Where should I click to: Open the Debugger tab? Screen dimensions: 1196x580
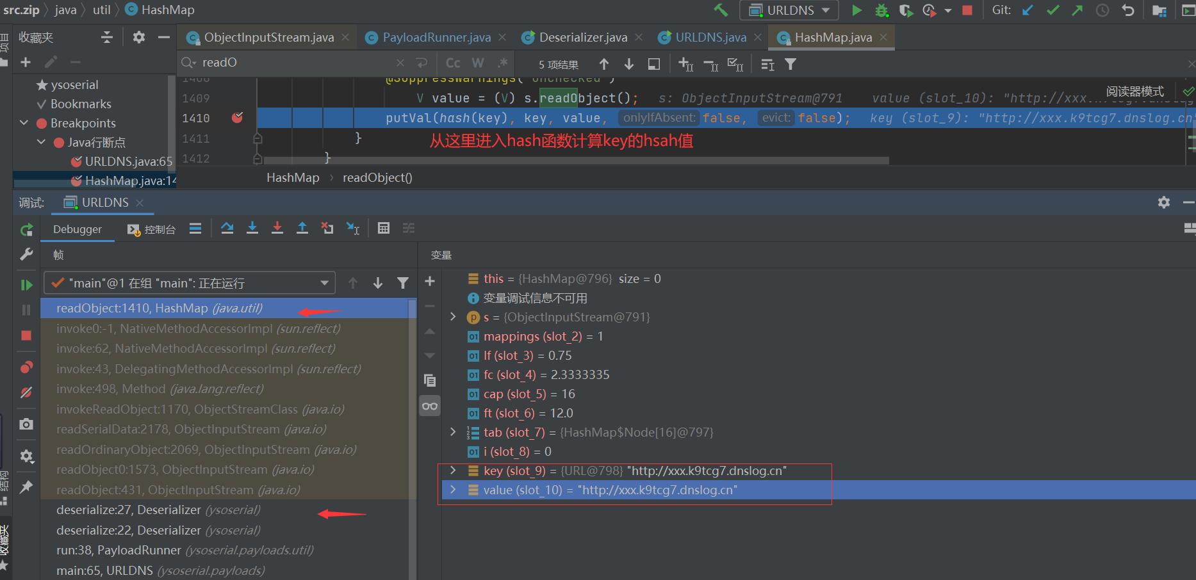click(78, 229)
